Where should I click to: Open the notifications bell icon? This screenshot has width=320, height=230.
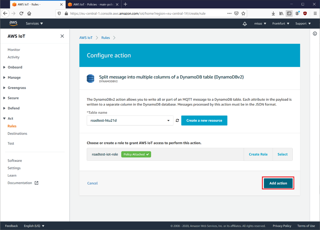(245, 24)
